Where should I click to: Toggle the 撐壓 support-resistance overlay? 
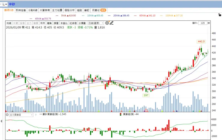[x=56, y=23]
